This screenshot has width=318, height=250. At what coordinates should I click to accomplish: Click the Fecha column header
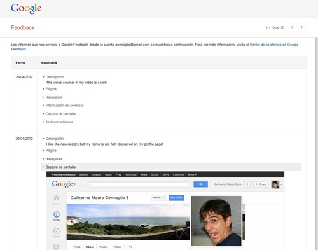(x=20, y=63)
